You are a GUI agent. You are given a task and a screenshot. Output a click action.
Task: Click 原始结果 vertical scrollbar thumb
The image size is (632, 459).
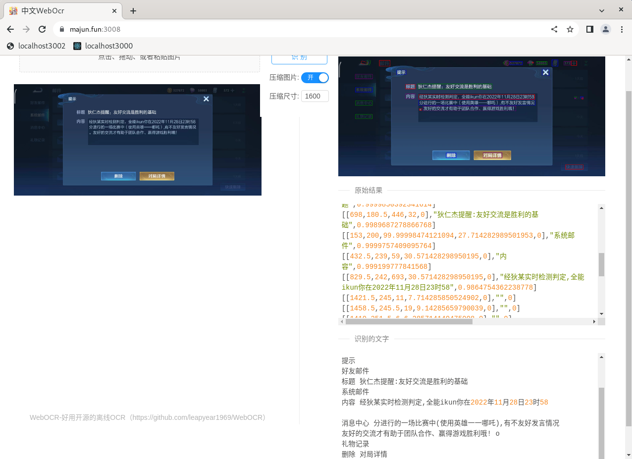point(602,264)
